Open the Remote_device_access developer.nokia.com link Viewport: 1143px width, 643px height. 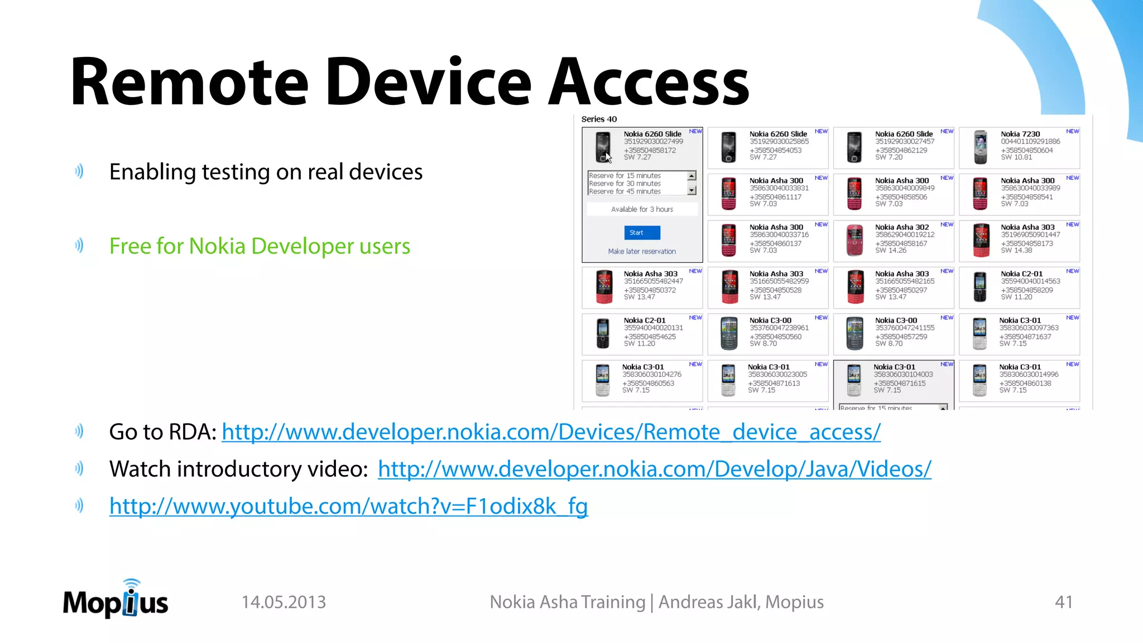[551, 432]
